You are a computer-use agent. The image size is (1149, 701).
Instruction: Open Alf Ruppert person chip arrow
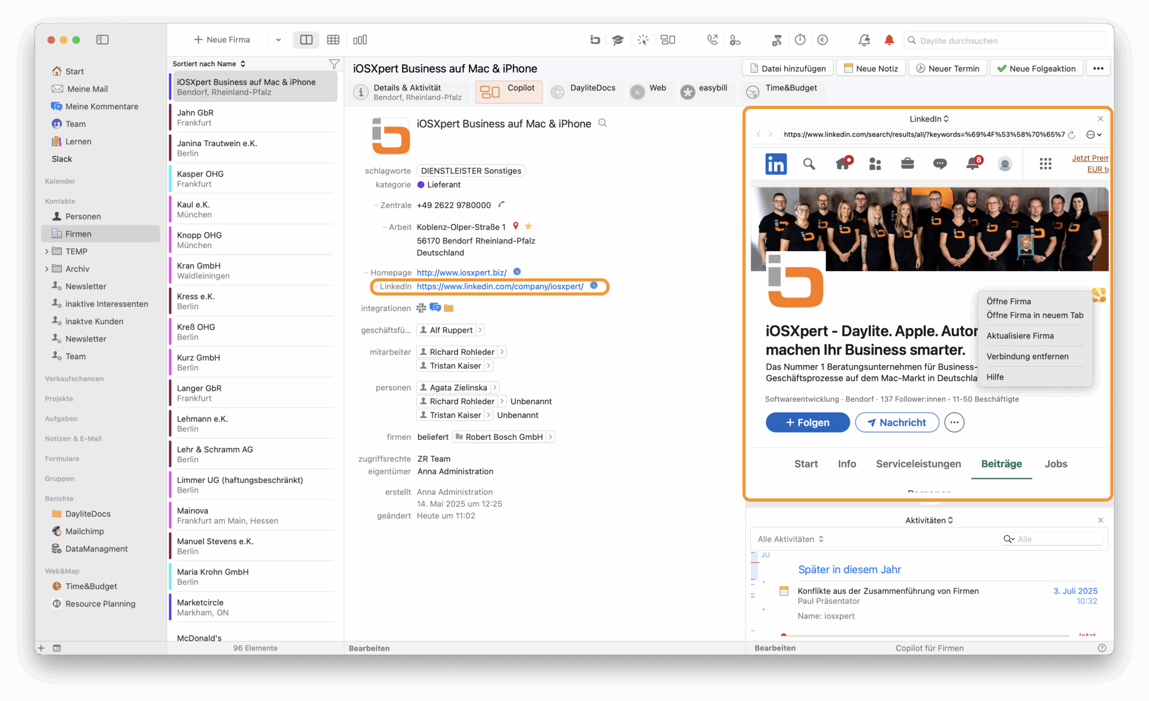tap(480, 330)
